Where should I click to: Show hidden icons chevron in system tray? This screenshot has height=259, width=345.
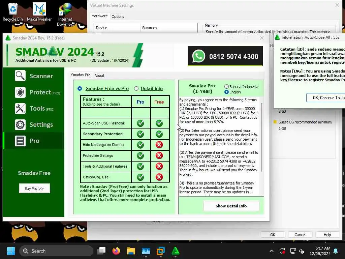272,251
